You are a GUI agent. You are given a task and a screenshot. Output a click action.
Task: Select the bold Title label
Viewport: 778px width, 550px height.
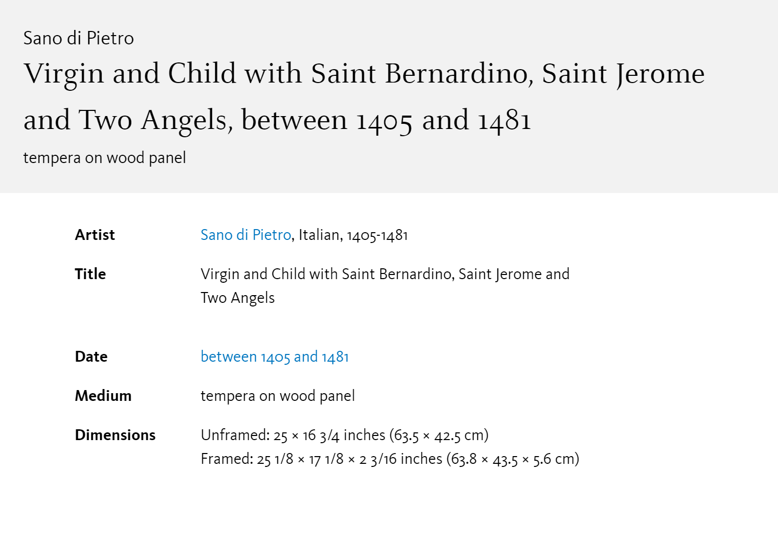pyautogui.click(x=90, y=274)
